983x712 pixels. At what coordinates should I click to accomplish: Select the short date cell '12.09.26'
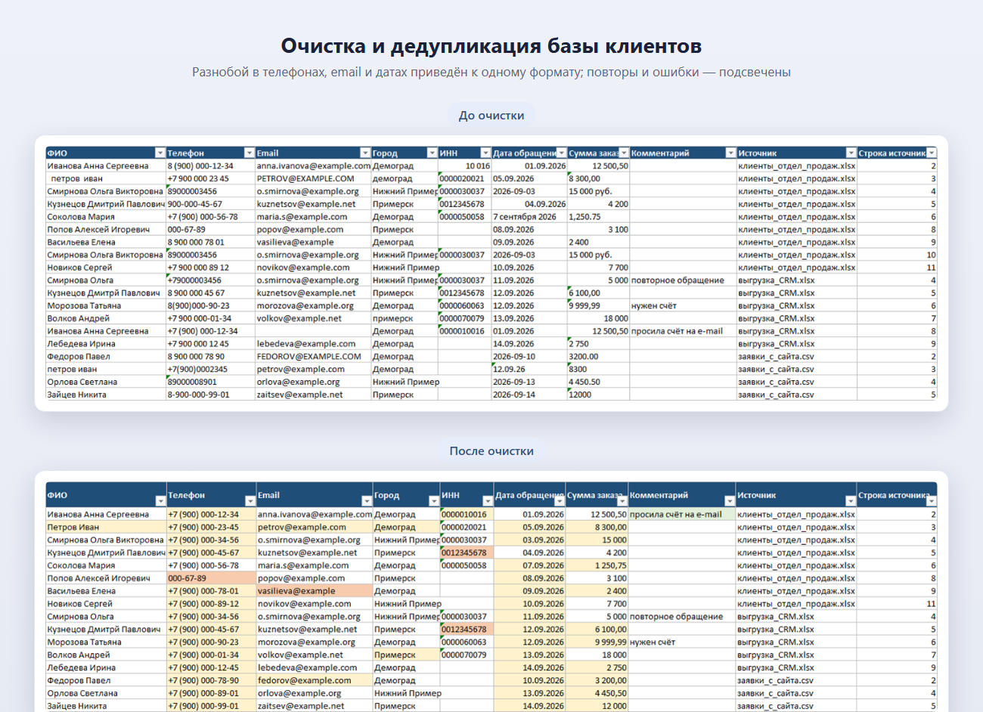(529, 370)
